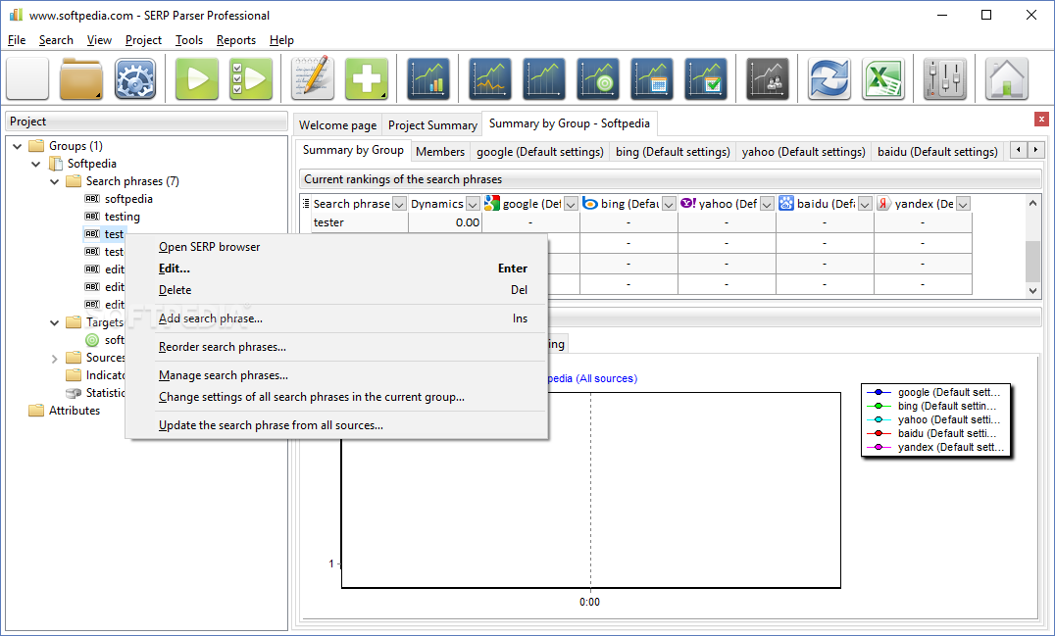The width and height of the screenshot is (1055, 636).
Task: Open the Search menu
Action: point(56,40)
